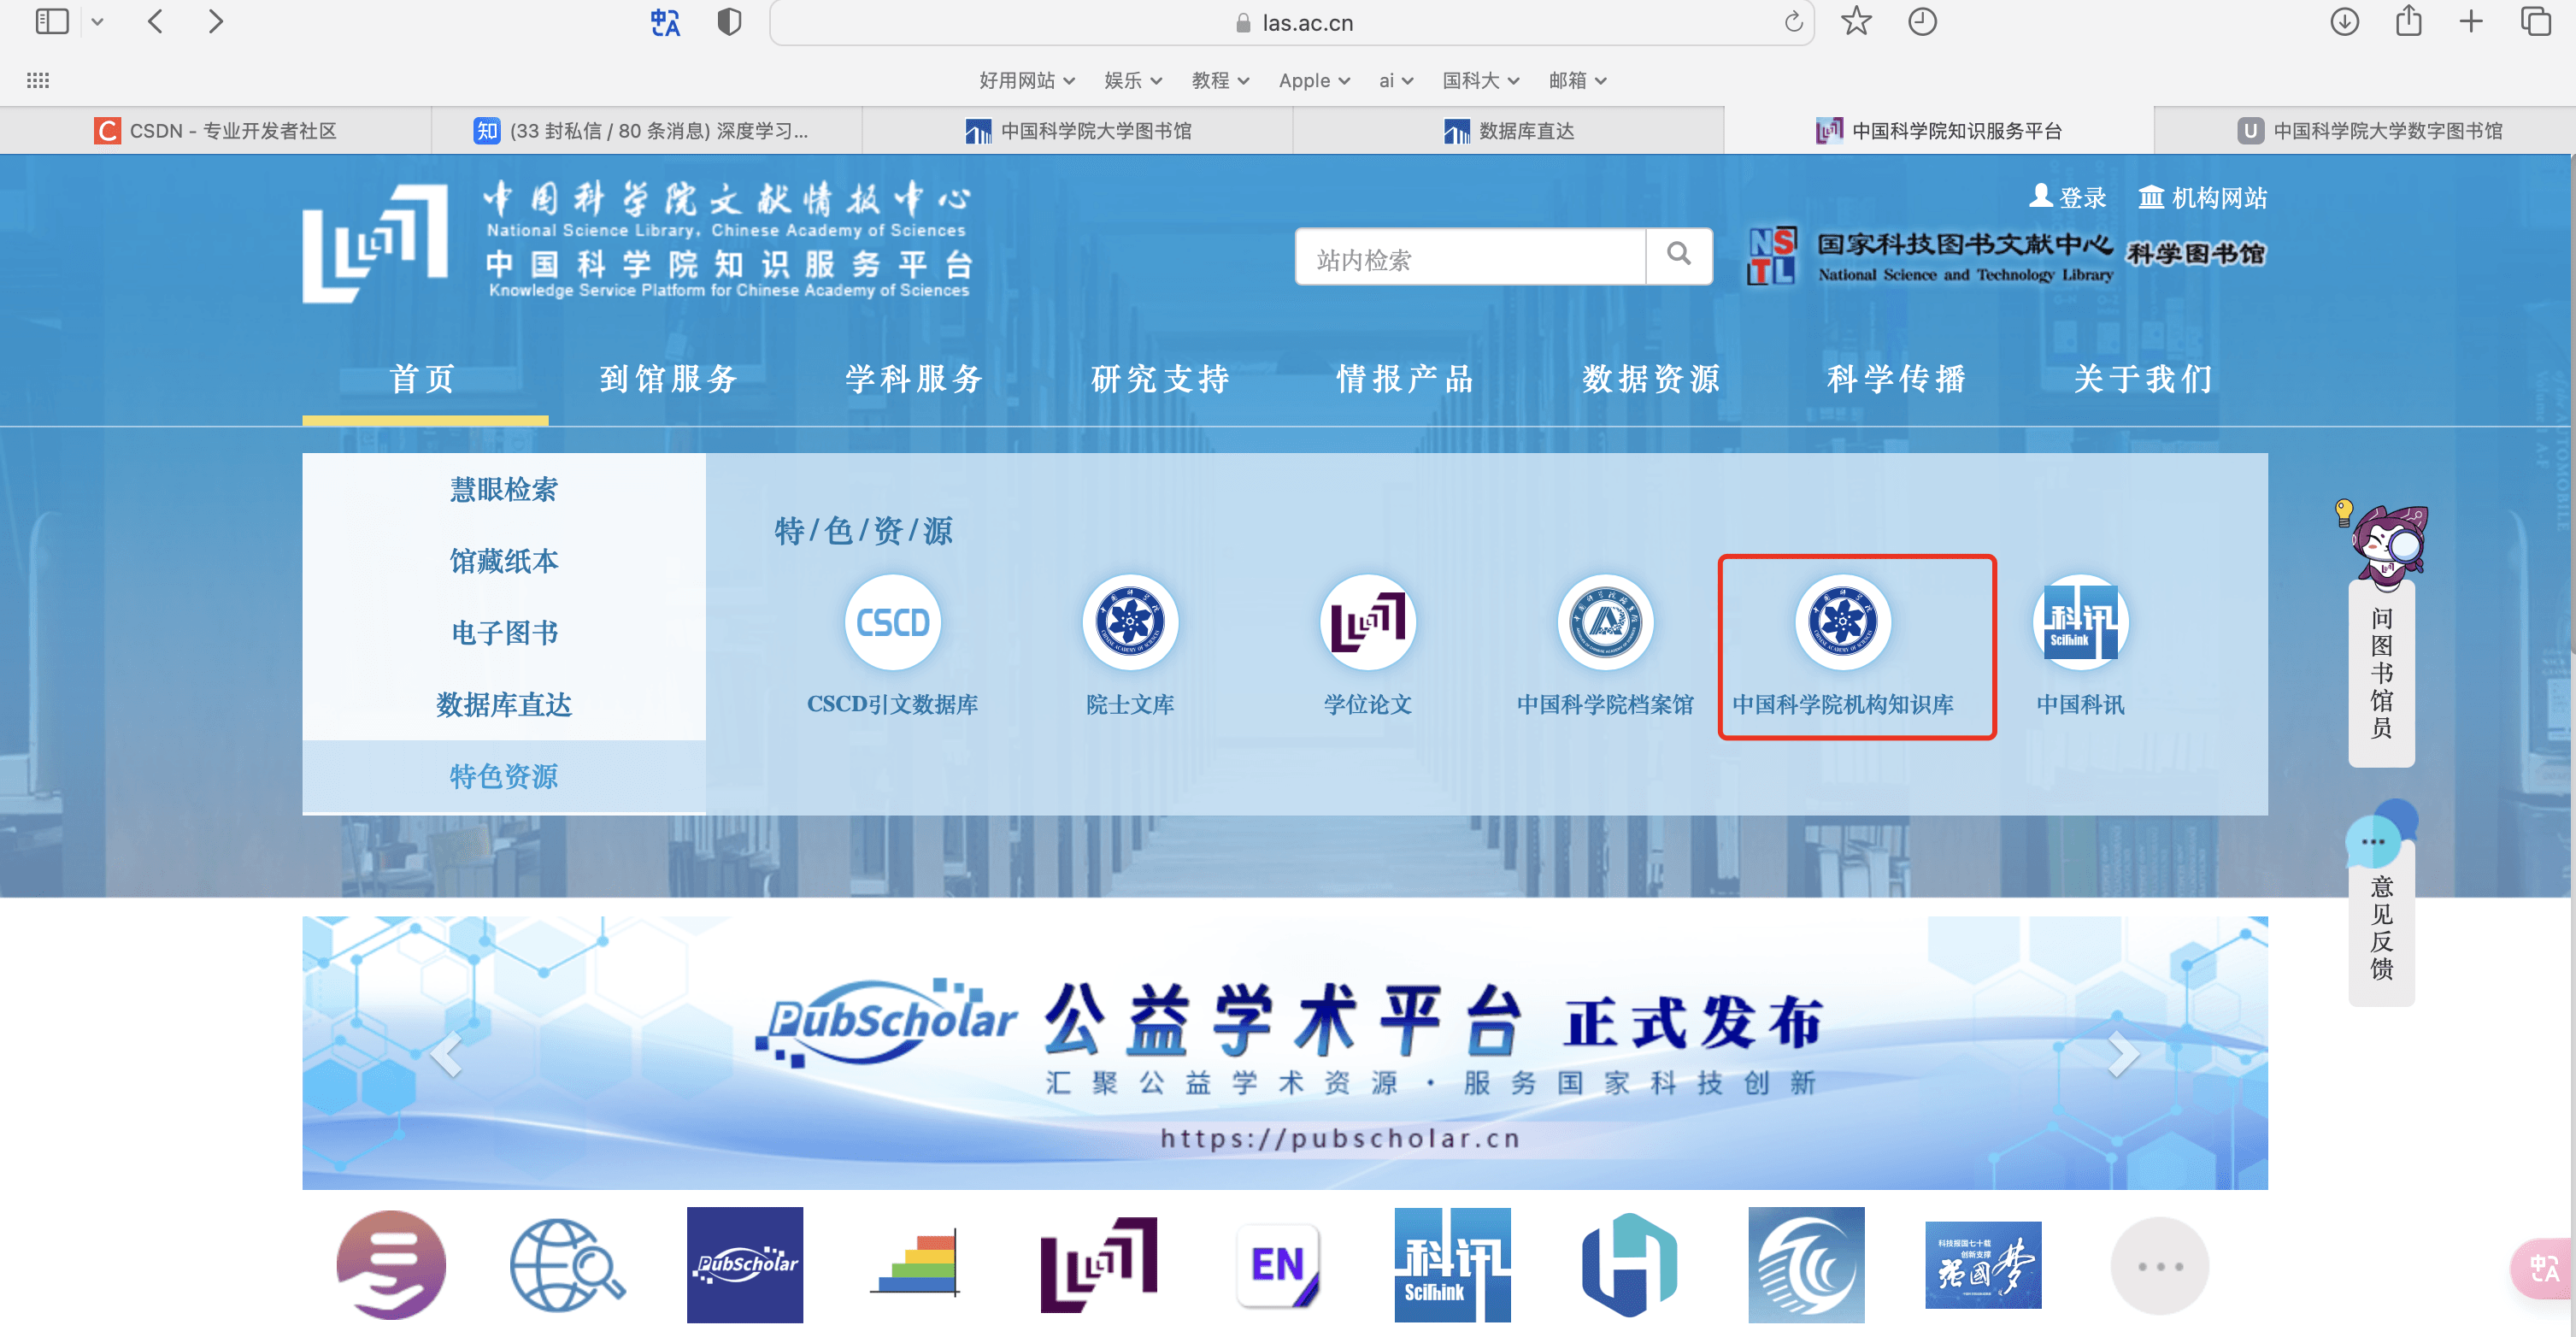Select 特色资源 in the side list
Image resolution: width=2576 pixels, height=1337 pixels.
pyautogui.click(x=504, y=776)
